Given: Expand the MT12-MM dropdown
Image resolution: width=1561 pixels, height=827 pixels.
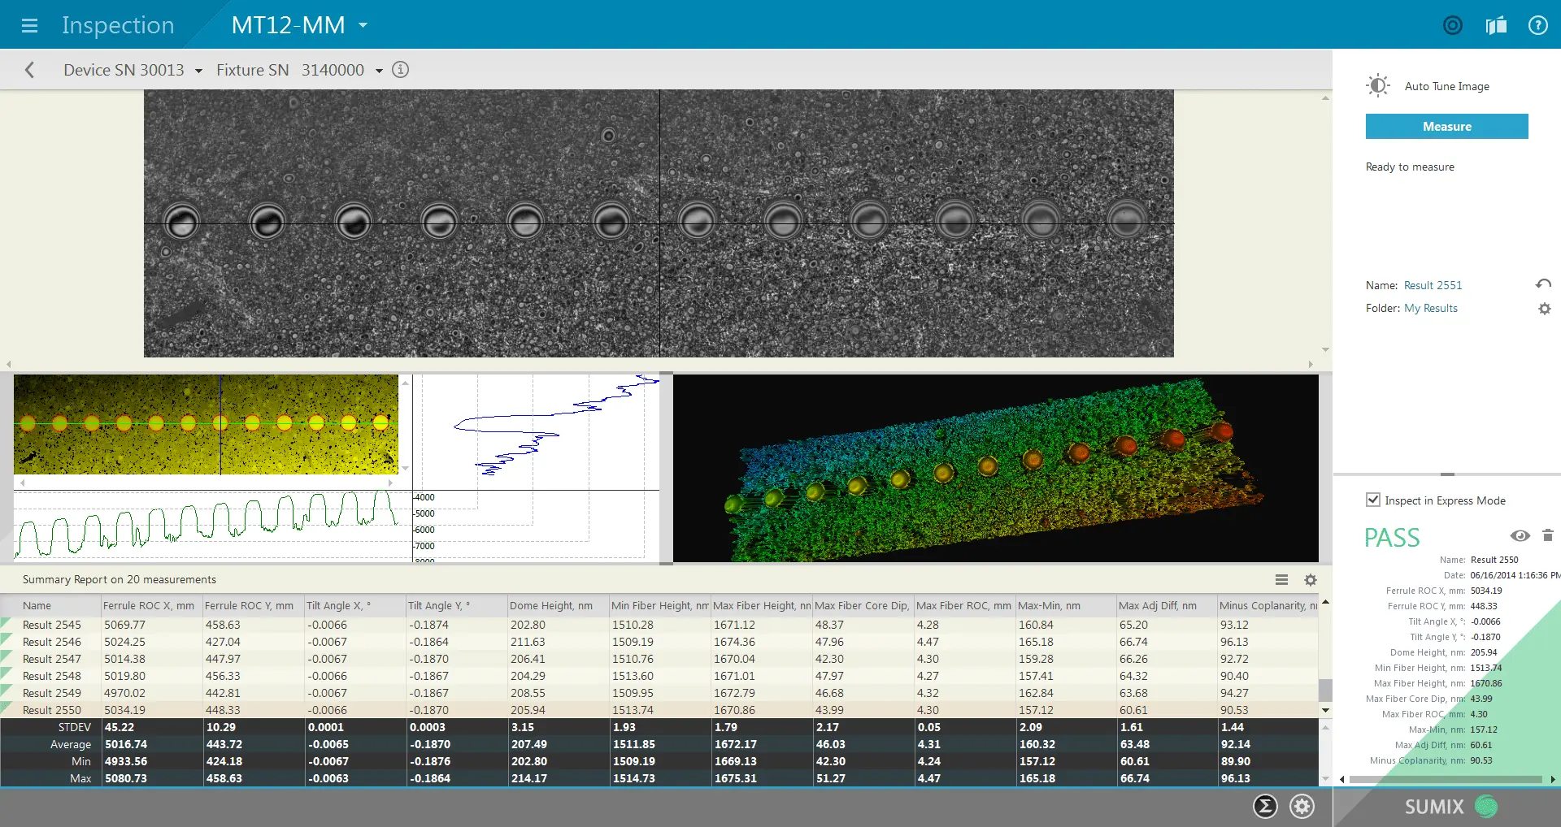Looking at the screenshot, I should [x=361, y=25].
